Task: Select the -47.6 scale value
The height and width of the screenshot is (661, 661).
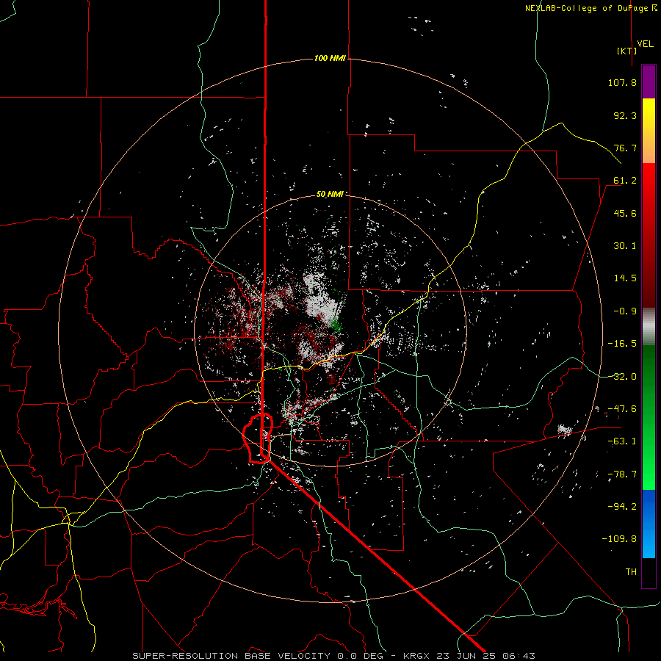Action: [622, 409]
